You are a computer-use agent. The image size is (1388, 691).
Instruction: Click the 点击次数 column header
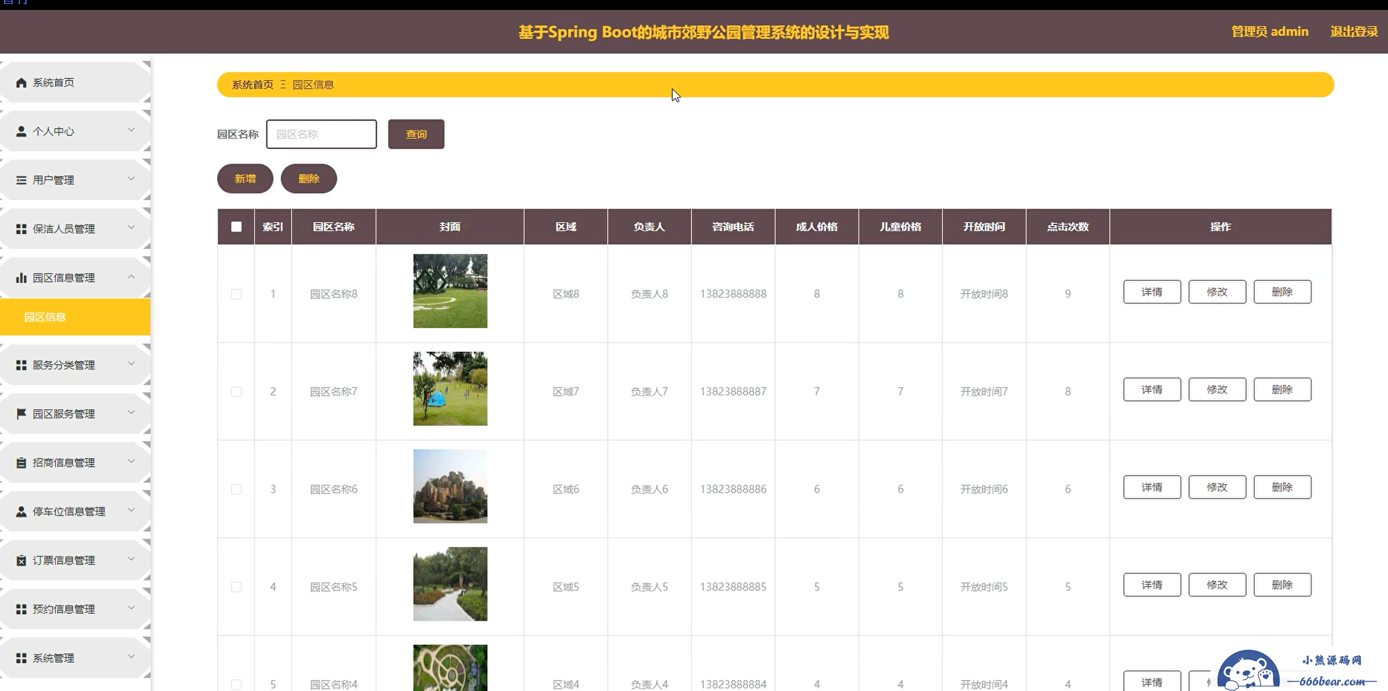pos(1068,227)
